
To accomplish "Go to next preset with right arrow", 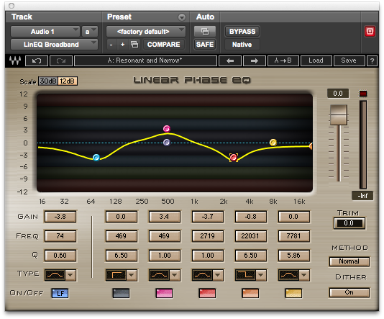I will pos(255,60).
